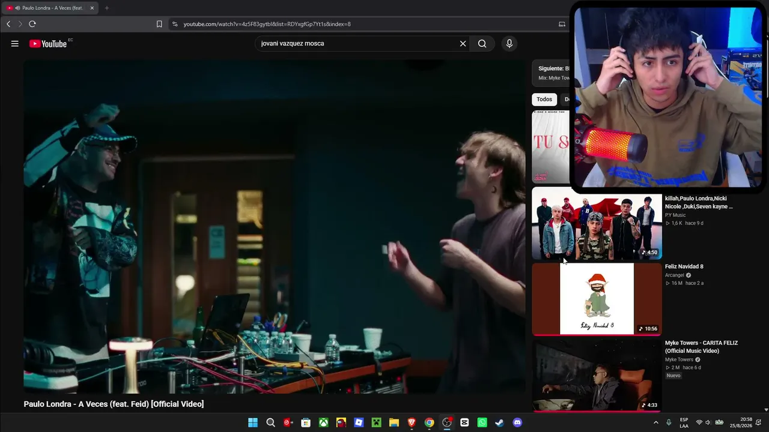The height and width of the screenshot is (432, 769).
Task: Mute the tab via speaker icon
Action: pos(17,8)
